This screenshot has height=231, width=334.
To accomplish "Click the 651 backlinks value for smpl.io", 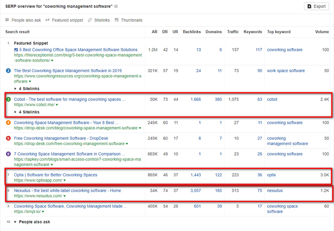I will (x=197, y=206).
